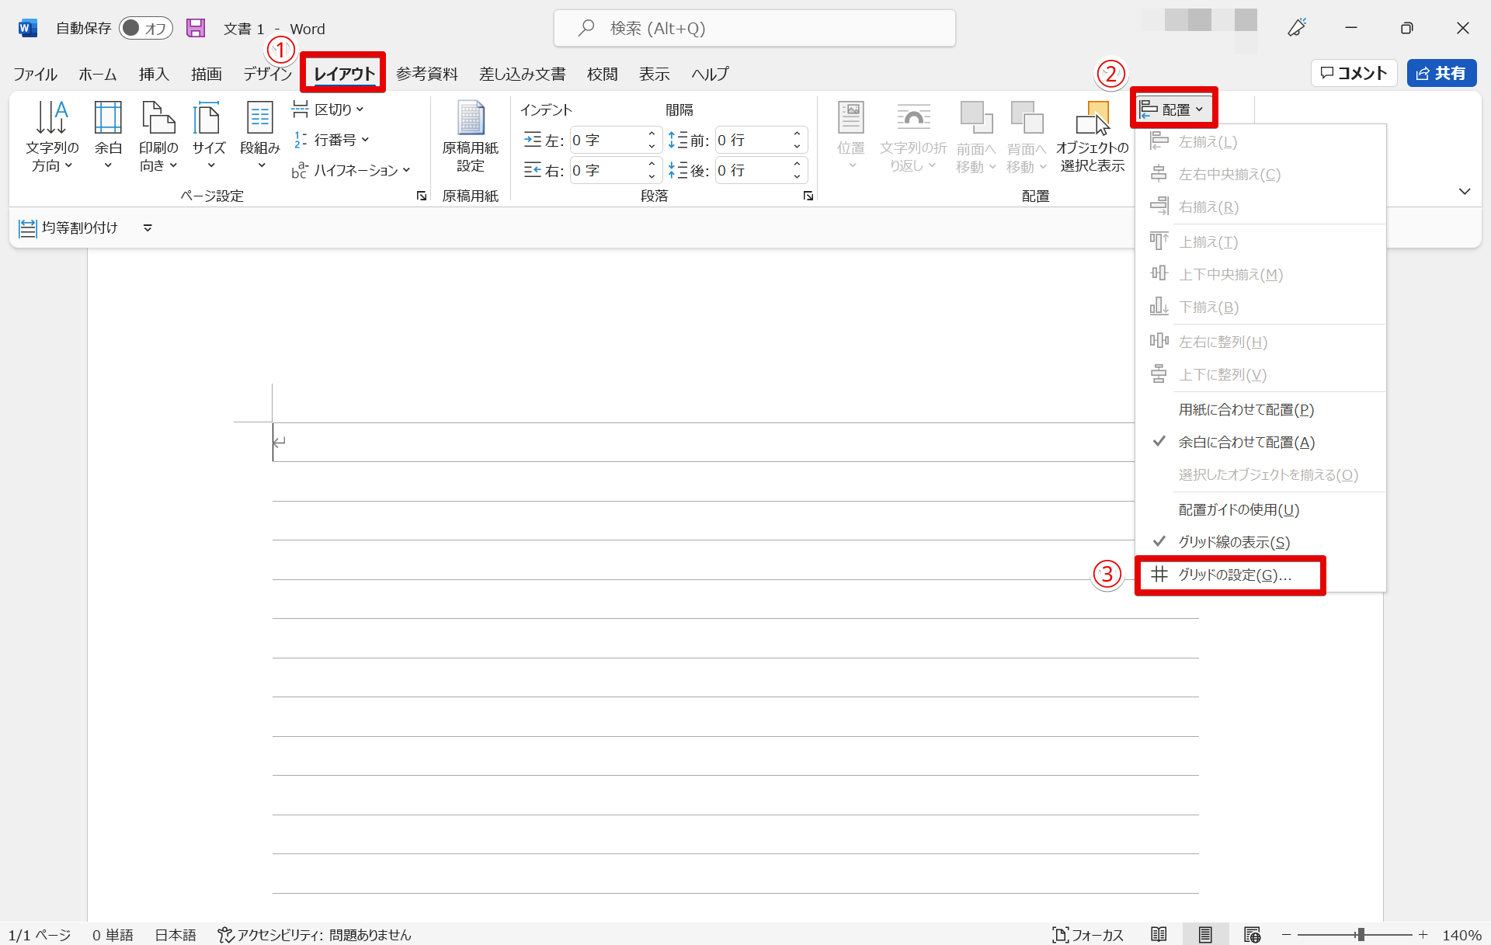The image size is (1491, 945).
Task: Click the Word app icon
Action: click(27, 29)
